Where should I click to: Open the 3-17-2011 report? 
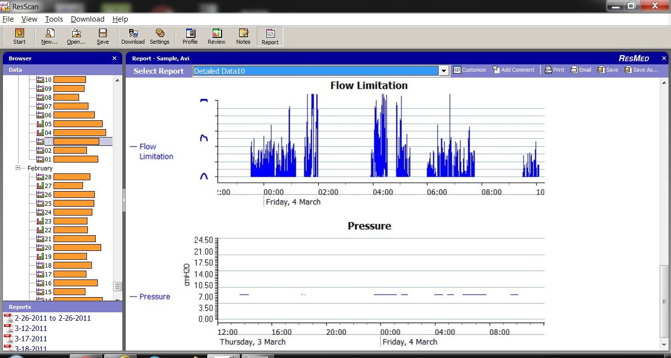coord(26,339)
